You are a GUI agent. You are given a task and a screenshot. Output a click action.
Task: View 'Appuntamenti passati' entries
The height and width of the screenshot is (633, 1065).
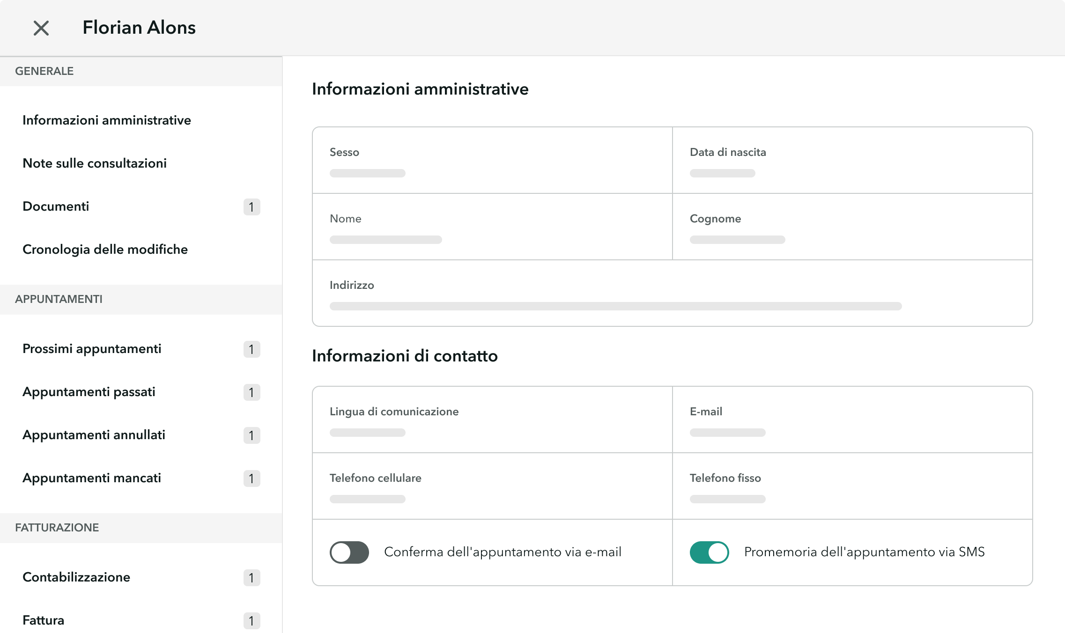pyautogui.click(x=89, y=391)
